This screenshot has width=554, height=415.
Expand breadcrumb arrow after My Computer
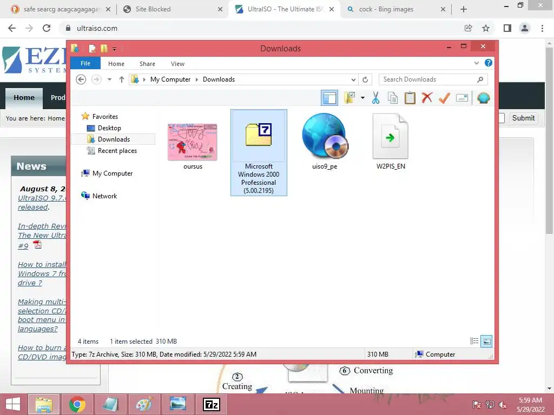(x=197, y=80)
